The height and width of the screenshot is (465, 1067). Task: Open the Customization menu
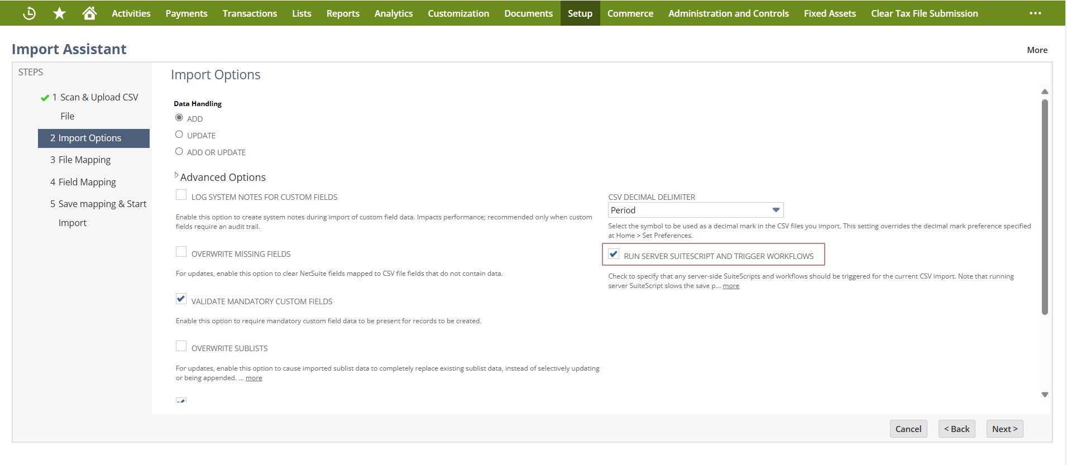pyautogui.click(x=458, y=13)
